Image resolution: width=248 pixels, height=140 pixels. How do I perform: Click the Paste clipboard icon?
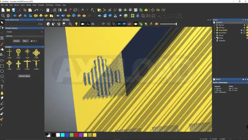pyautogui.click(x=30, y=10)
